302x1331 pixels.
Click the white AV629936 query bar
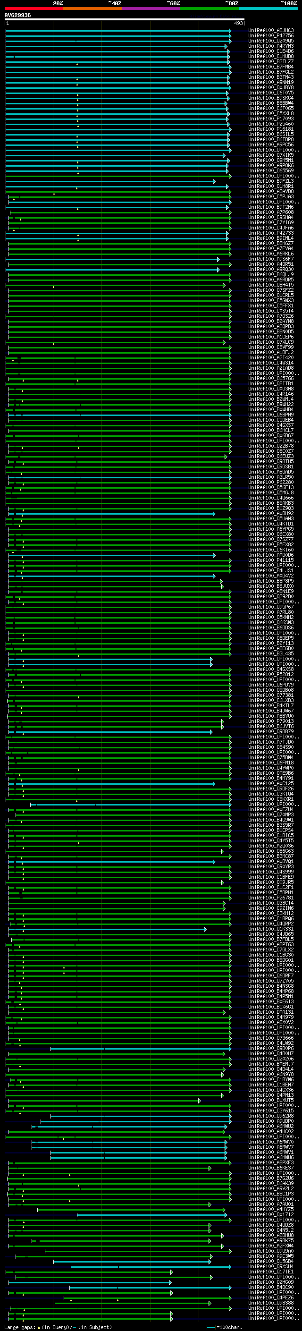pyautogui.click(x=124, y=19)
